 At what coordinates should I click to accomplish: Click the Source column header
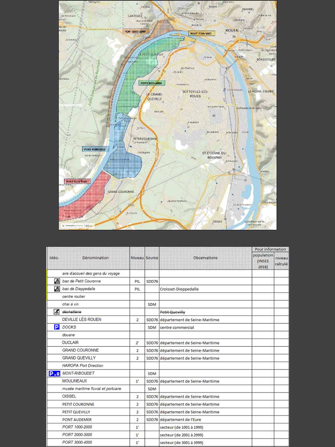(x=152, y=258)
